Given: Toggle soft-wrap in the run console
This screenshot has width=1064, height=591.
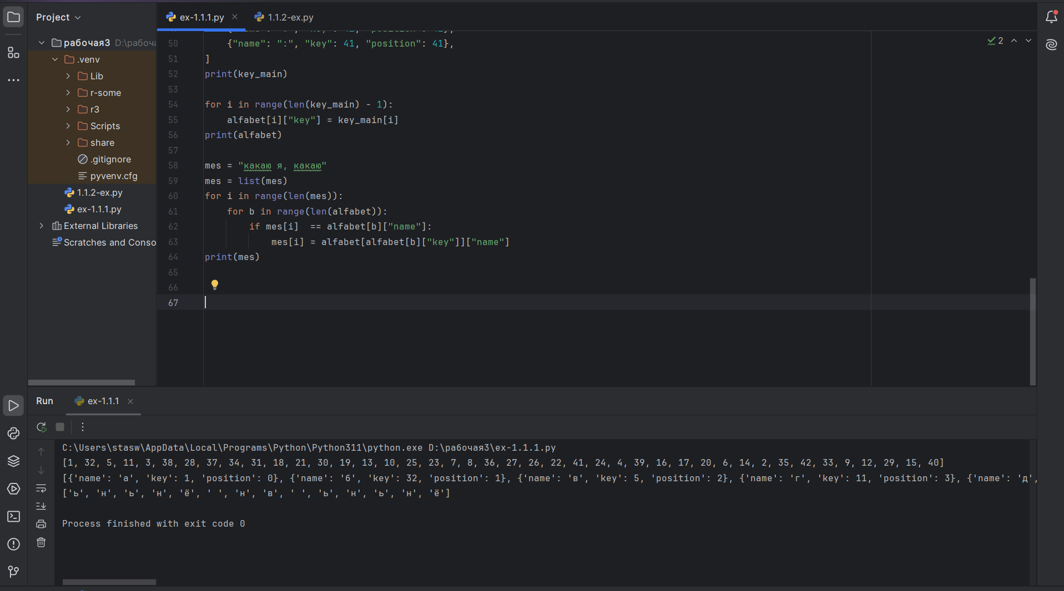Looking at the screenshot, I should click(x=41, y=488).
